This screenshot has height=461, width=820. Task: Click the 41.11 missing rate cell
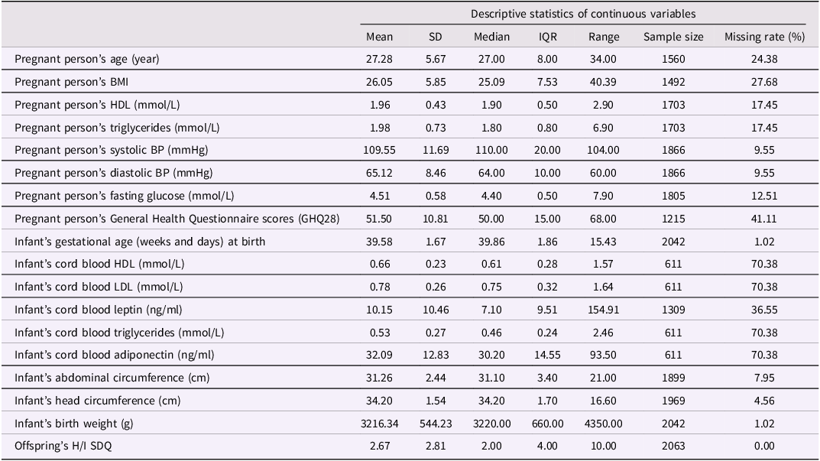[x=764, y=219]
